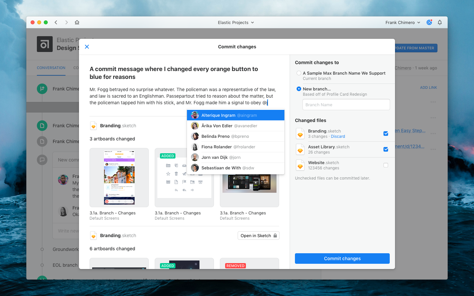Click the comment bubble icon in the timeline

(42, 160)
